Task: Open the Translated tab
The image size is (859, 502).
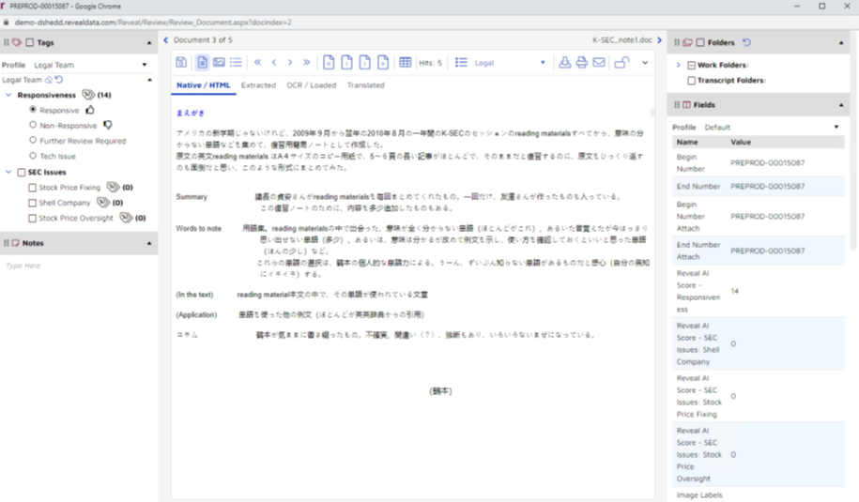Action: (365, 85)
